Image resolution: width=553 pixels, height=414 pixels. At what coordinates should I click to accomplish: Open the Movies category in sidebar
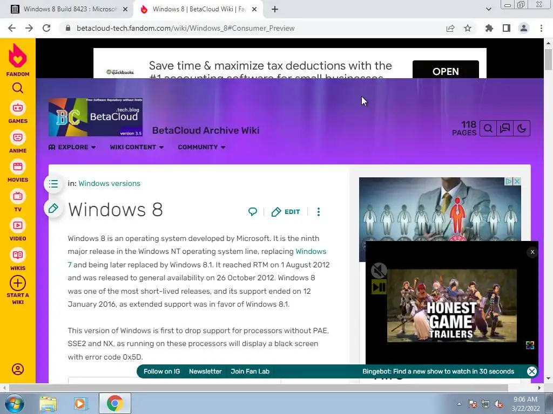[x=18, y=171]
